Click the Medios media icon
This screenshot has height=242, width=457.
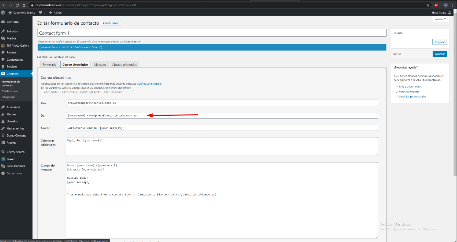point(3,38)
